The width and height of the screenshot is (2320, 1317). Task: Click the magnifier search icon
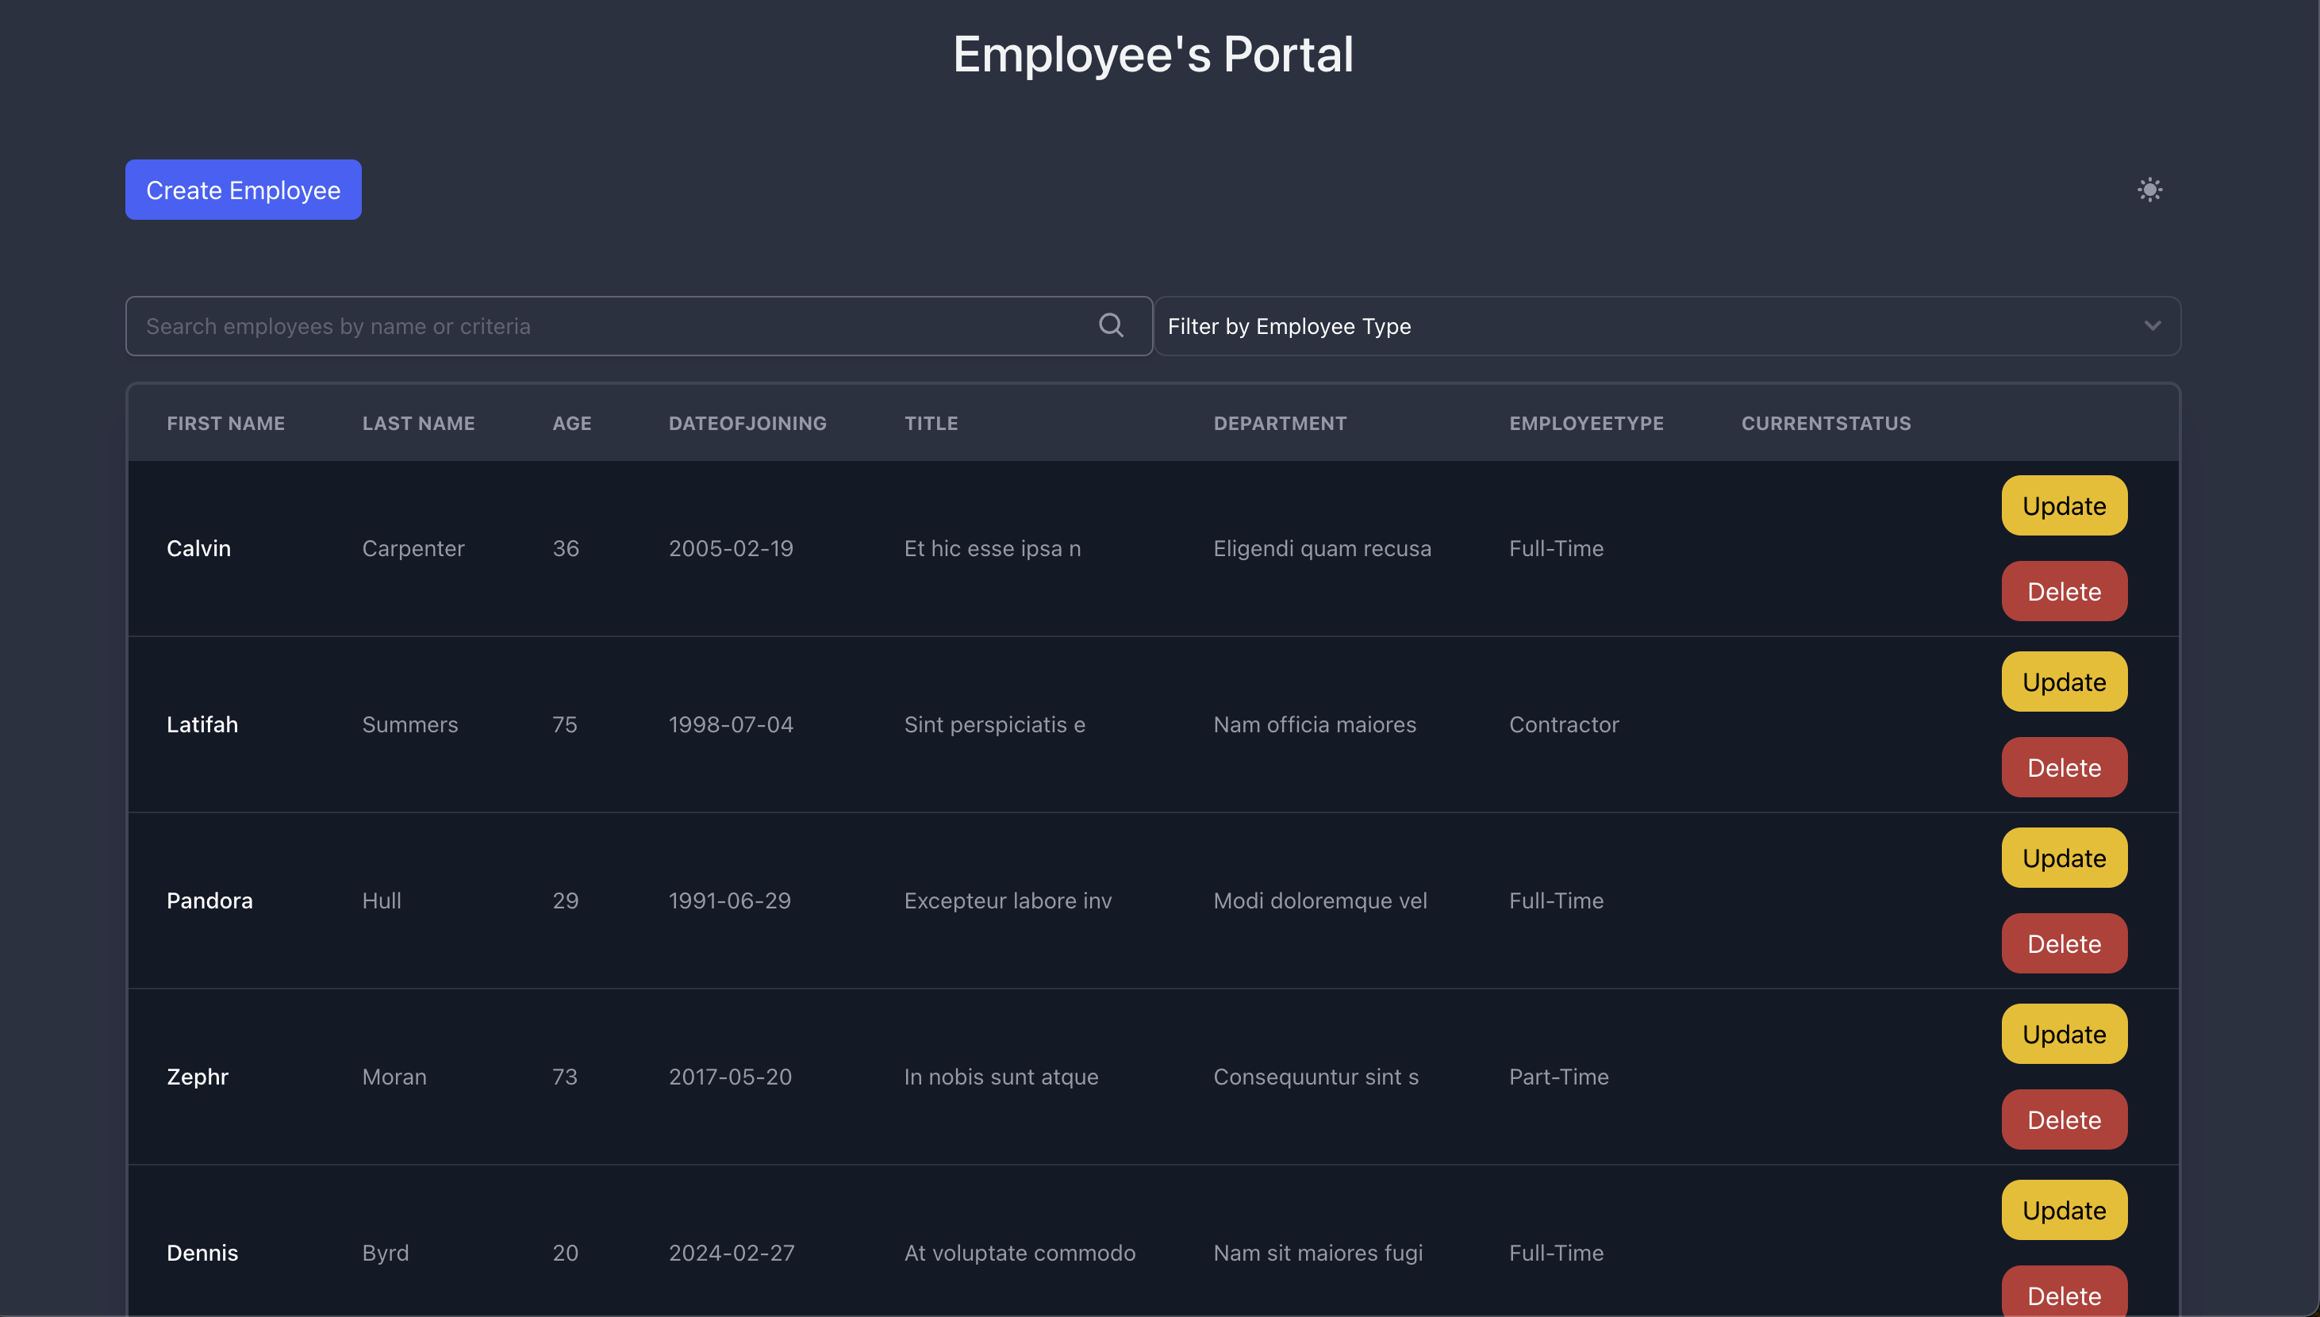tap(1112, 325)
